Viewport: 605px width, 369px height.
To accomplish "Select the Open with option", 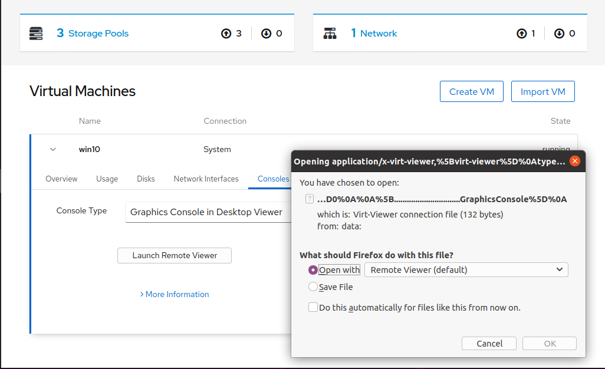I will coord(313,269).
